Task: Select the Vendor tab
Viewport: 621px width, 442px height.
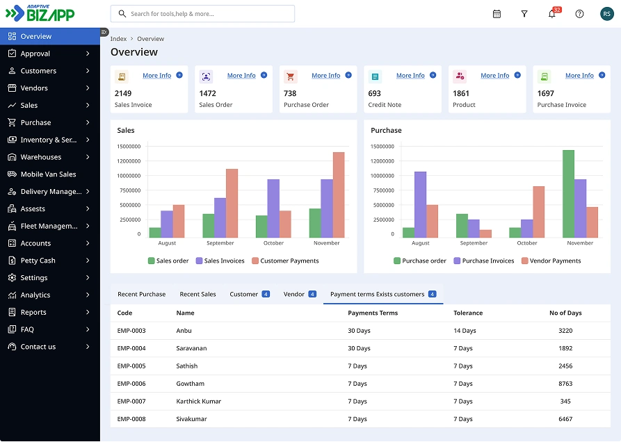Action: (x=294, y=294)
